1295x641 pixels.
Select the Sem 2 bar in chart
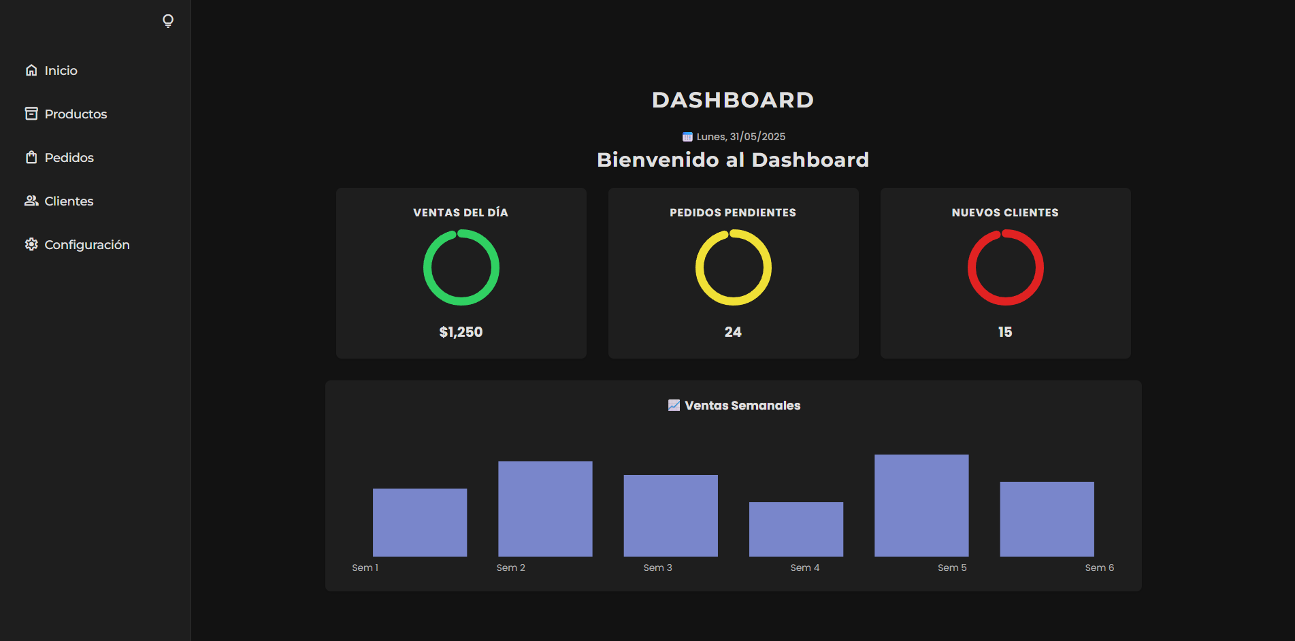545,509
